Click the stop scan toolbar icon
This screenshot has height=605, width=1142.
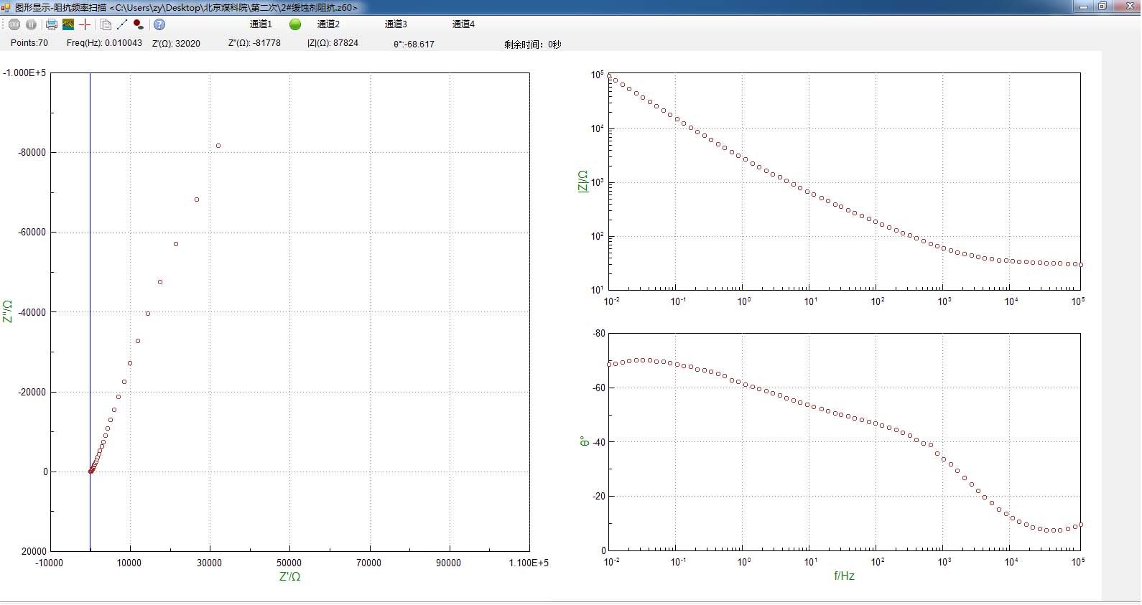click(14, 24)
